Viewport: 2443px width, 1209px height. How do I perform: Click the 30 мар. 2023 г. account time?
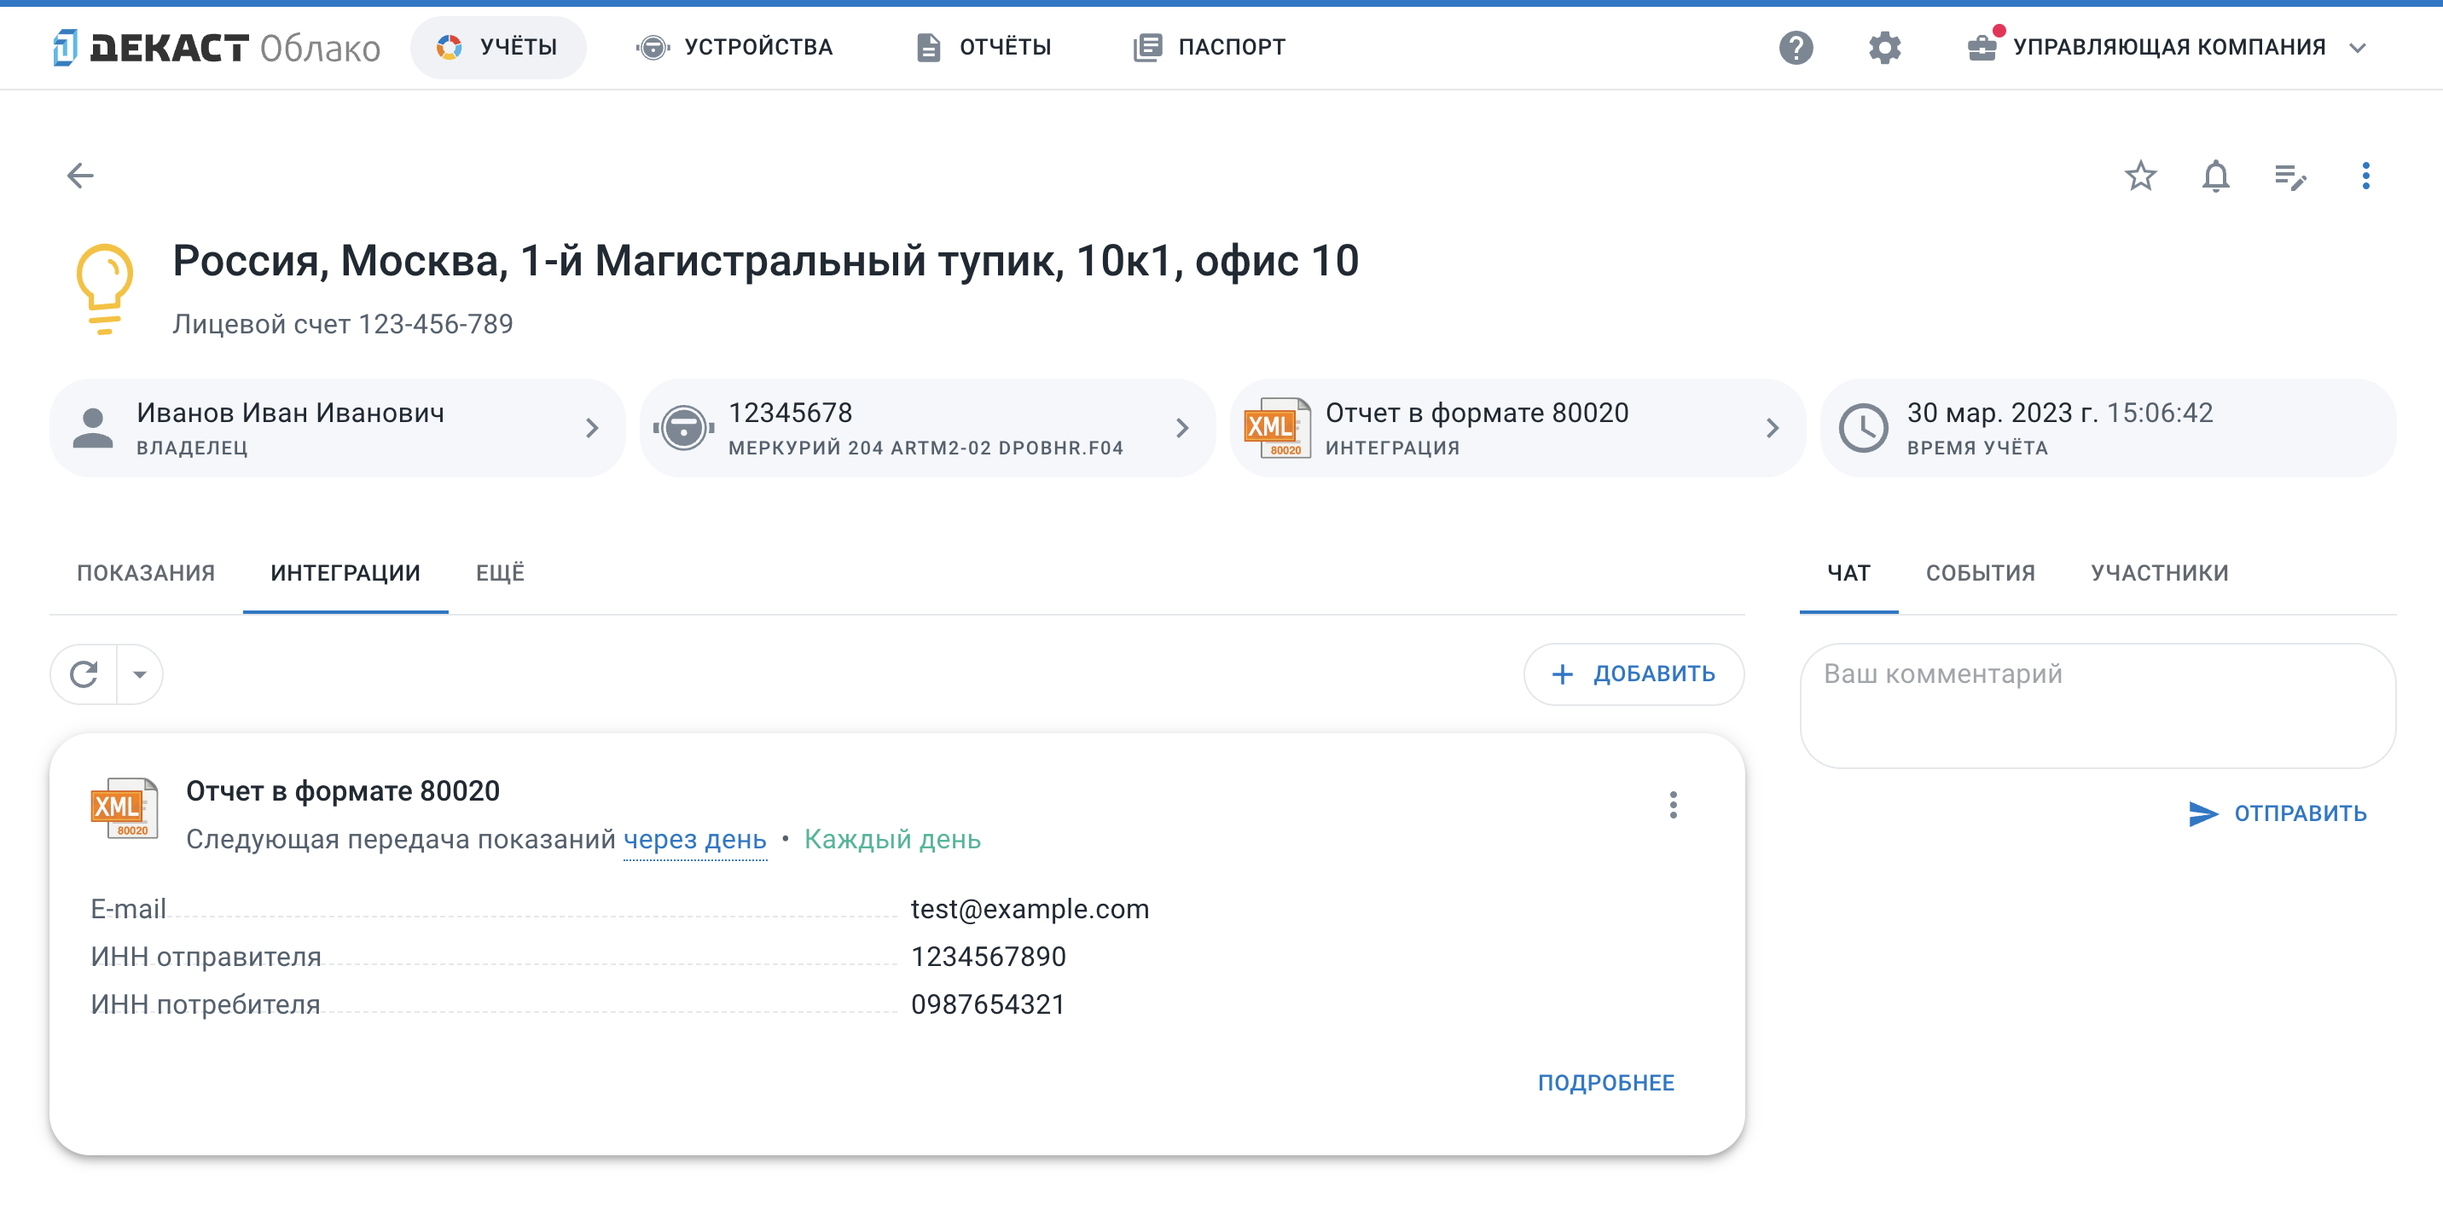[x=2059, y=413]
